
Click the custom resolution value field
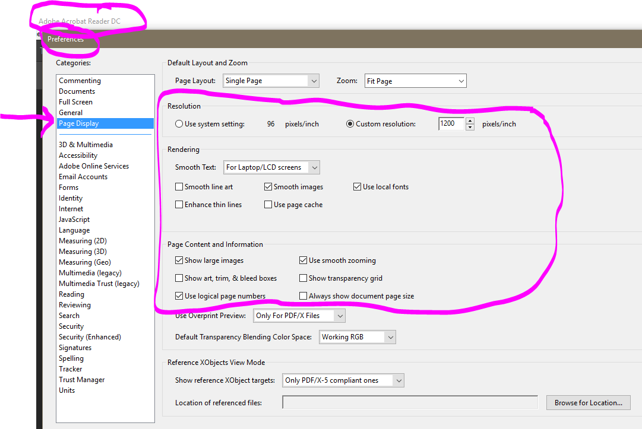[x=451, y=123]
